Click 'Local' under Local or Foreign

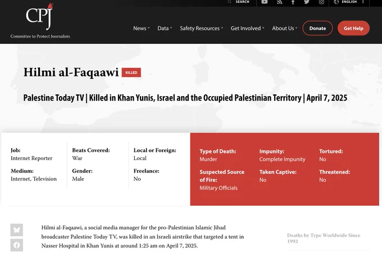(140, 158)
